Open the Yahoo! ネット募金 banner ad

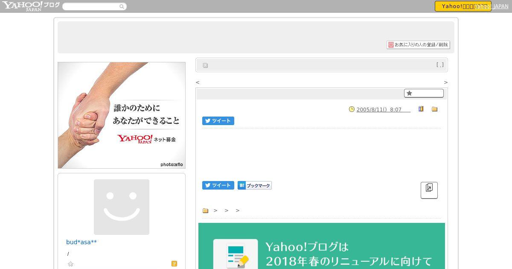tap(122, 115)
